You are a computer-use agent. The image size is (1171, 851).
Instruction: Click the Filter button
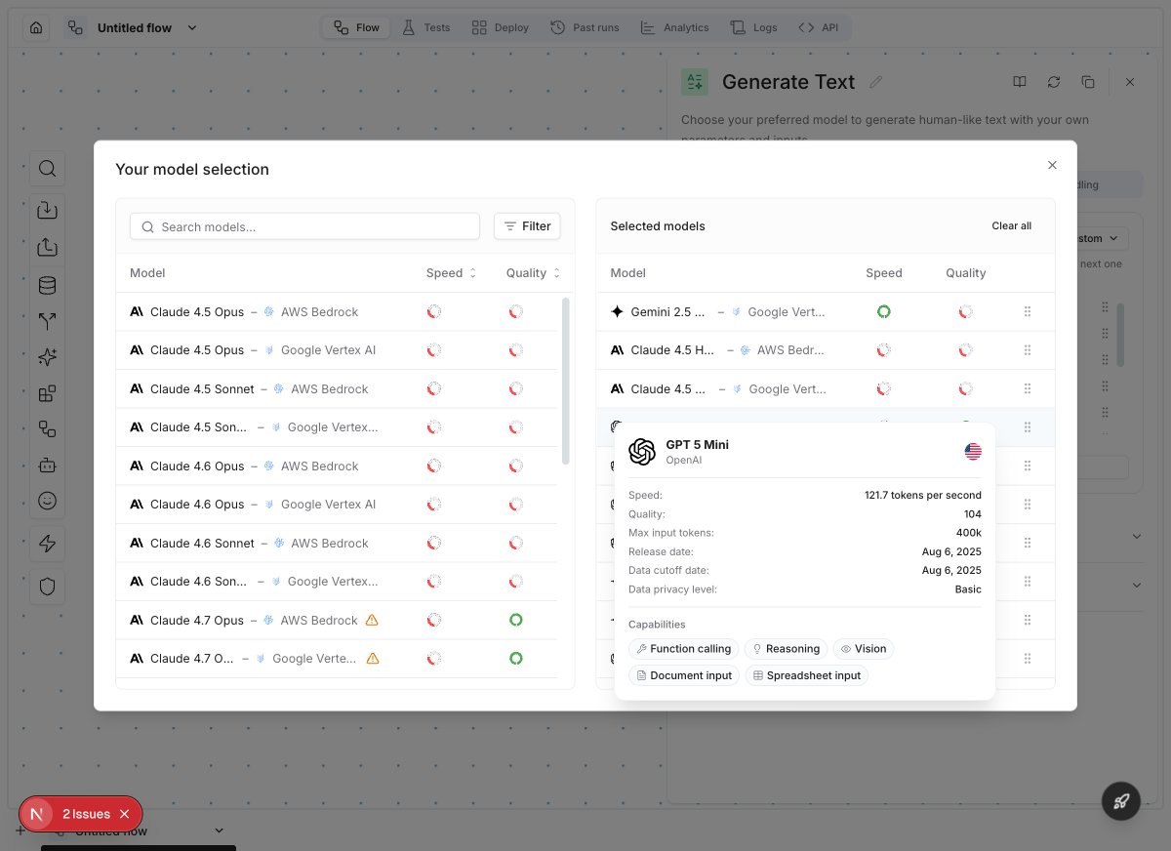click(527, 226)
